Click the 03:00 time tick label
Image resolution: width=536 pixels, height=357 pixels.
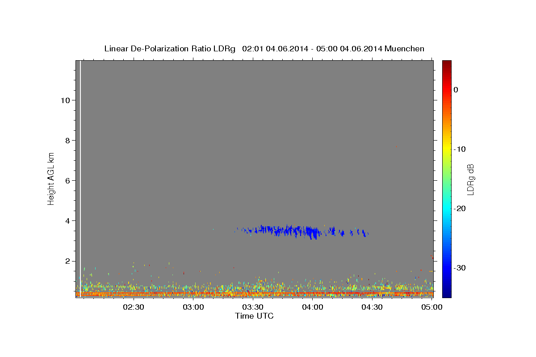pyautogui.click(x=194, y=307)
